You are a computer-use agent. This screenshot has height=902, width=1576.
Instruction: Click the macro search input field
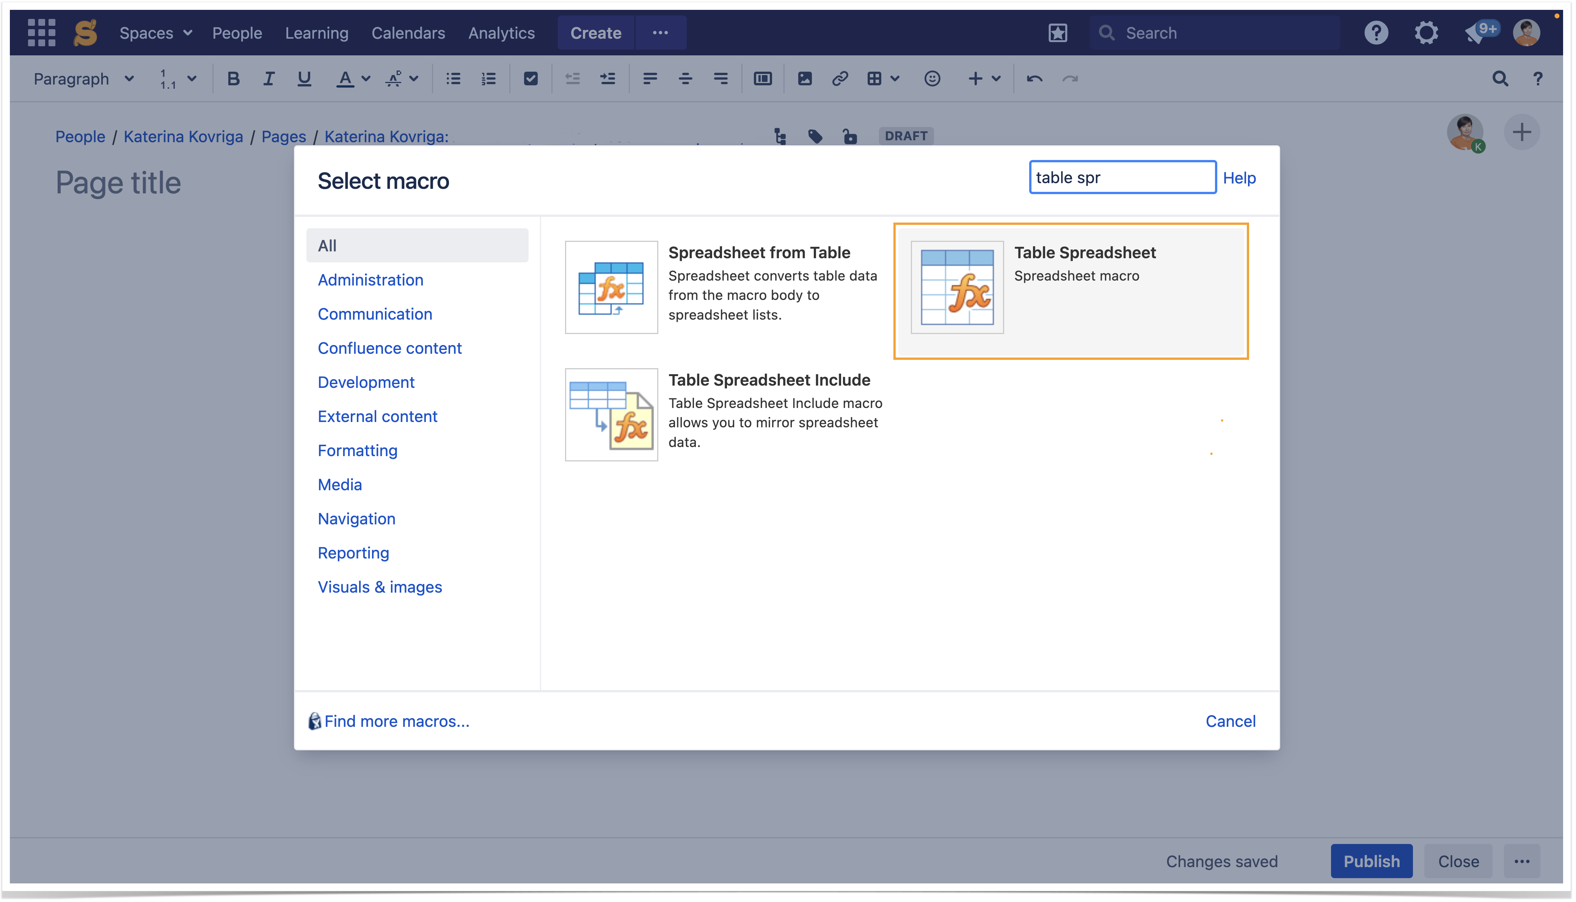(1122, 178)
